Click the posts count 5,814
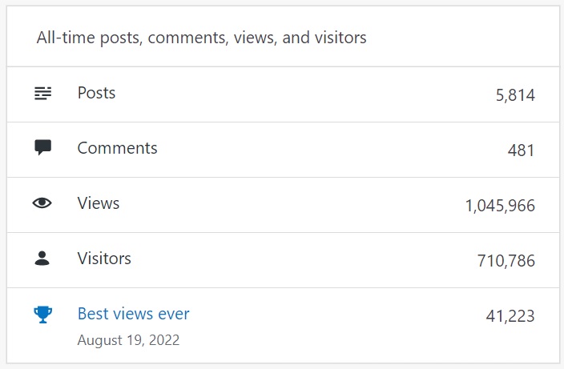Image resolution: width=564 pixels, height=369 pixels. click(515, 95)
